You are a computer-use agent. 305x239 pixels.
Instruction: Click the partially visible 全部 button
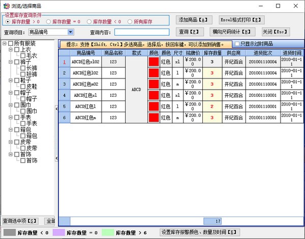pos(50,221)
